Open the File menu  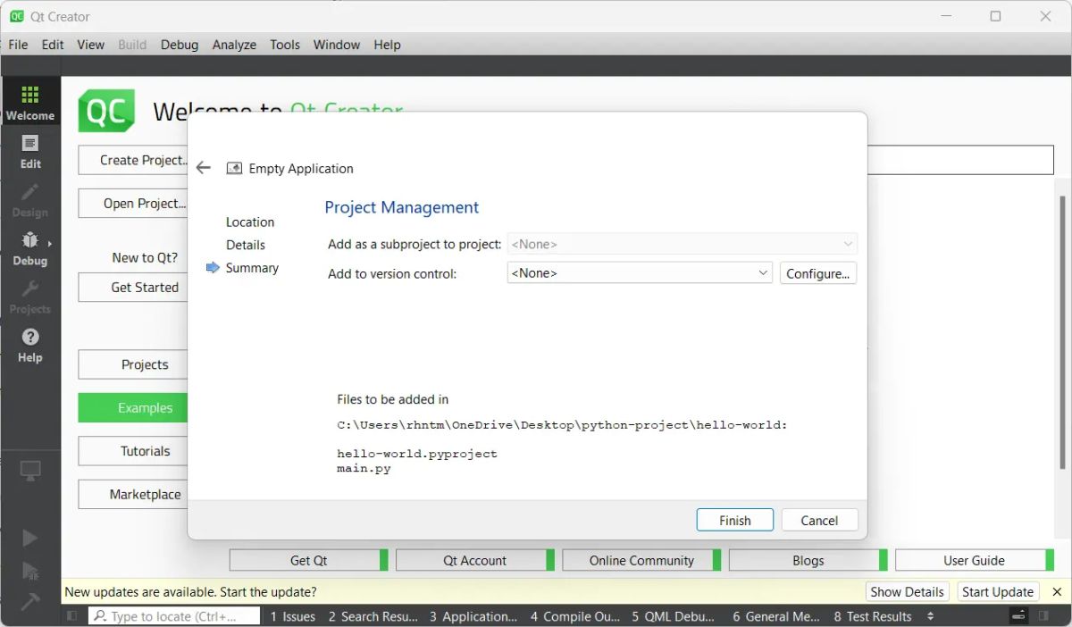coord(18,45)
